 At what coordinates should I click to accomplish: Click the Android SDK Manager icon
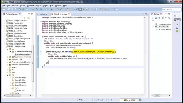click(x=20, y=9)
